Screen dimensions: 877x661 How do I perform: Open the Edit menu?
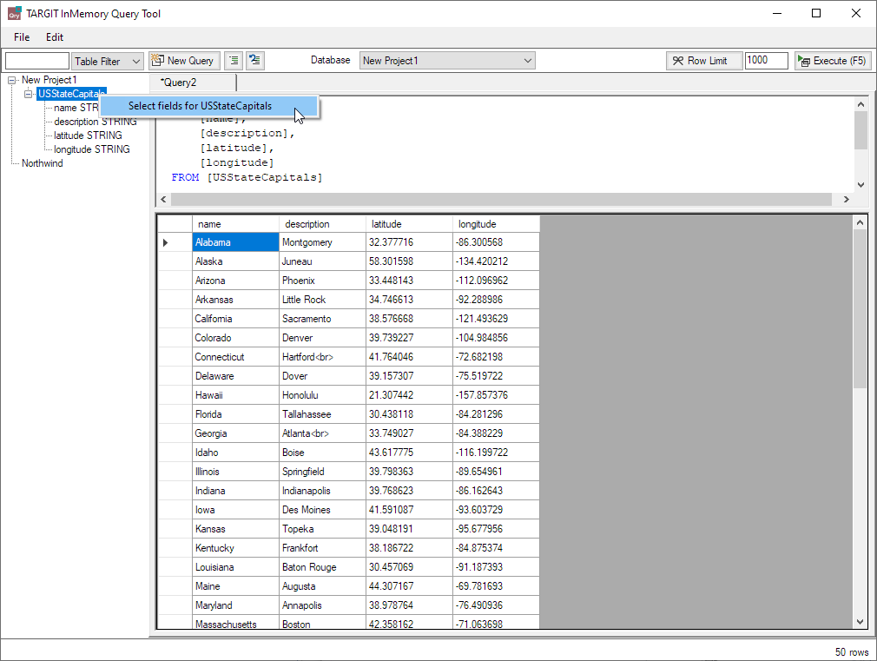point(54,37)
